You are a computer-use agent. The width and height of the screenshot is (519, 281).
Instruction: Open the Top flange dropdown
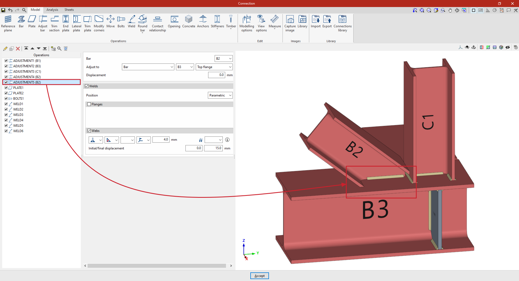(214, 67)
